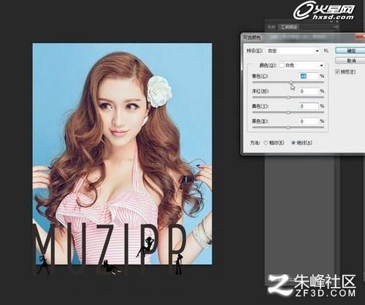
Task: Confirm with the OK (确定) button
Action: (x=350, y=50)
